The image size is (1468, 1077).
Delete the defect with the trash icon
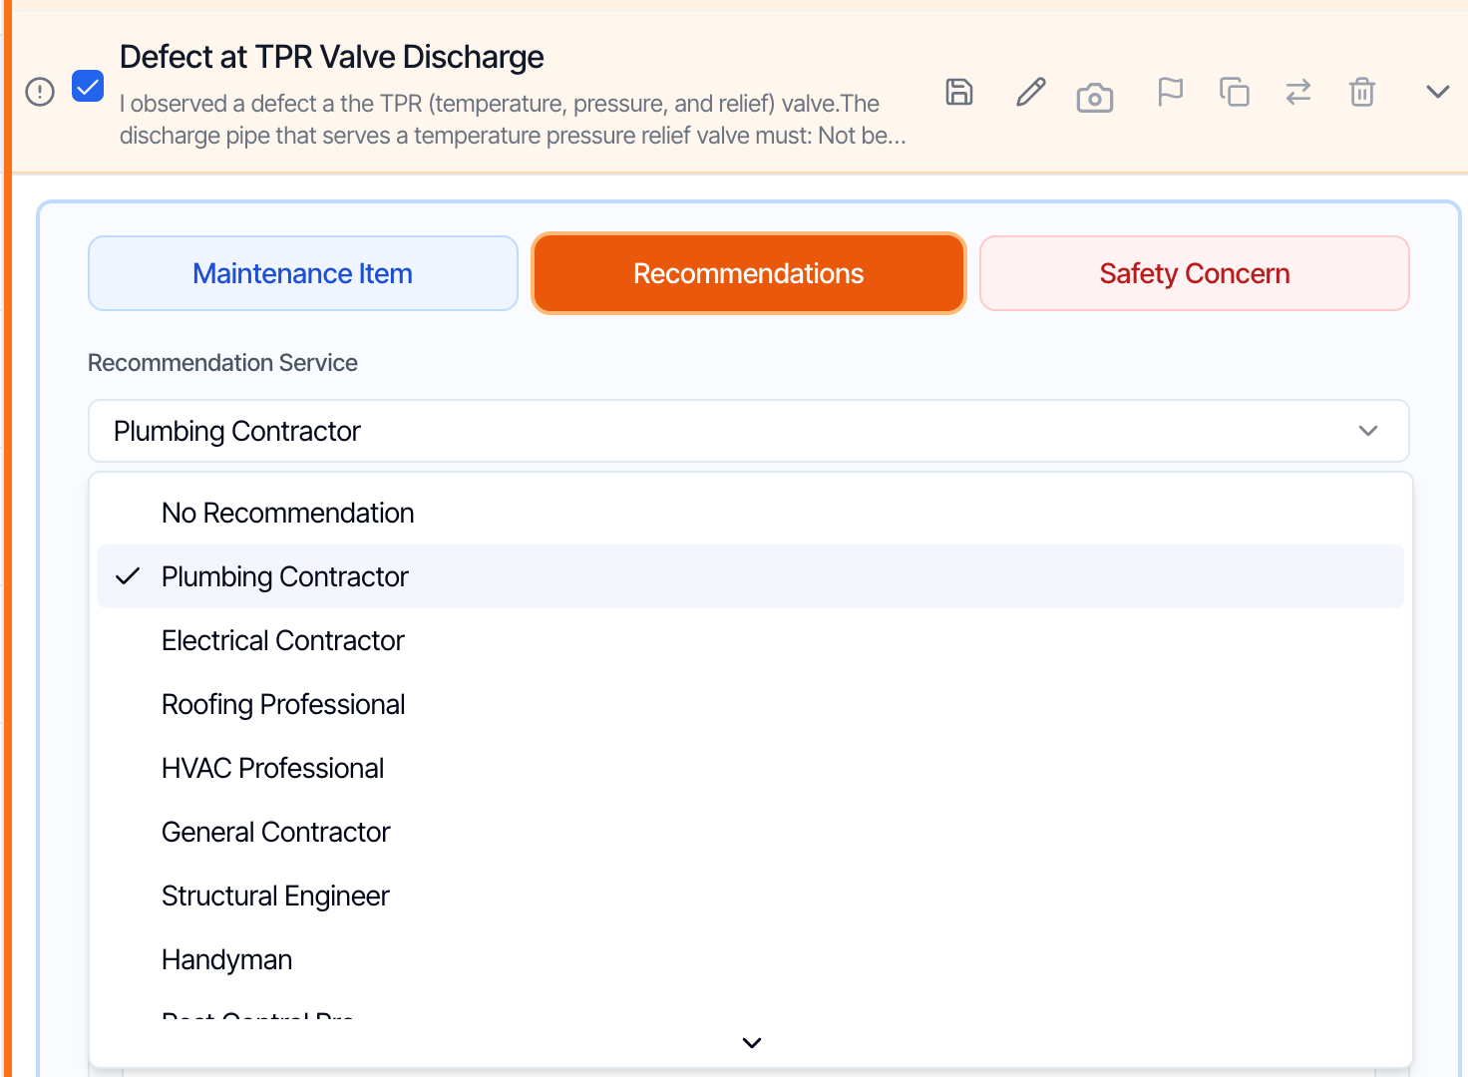[1362, 92]
